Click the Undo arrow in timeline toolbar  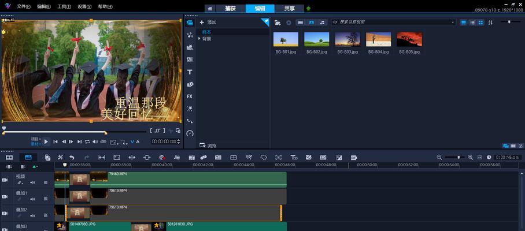pyautogui.click(x=72, y=157)
